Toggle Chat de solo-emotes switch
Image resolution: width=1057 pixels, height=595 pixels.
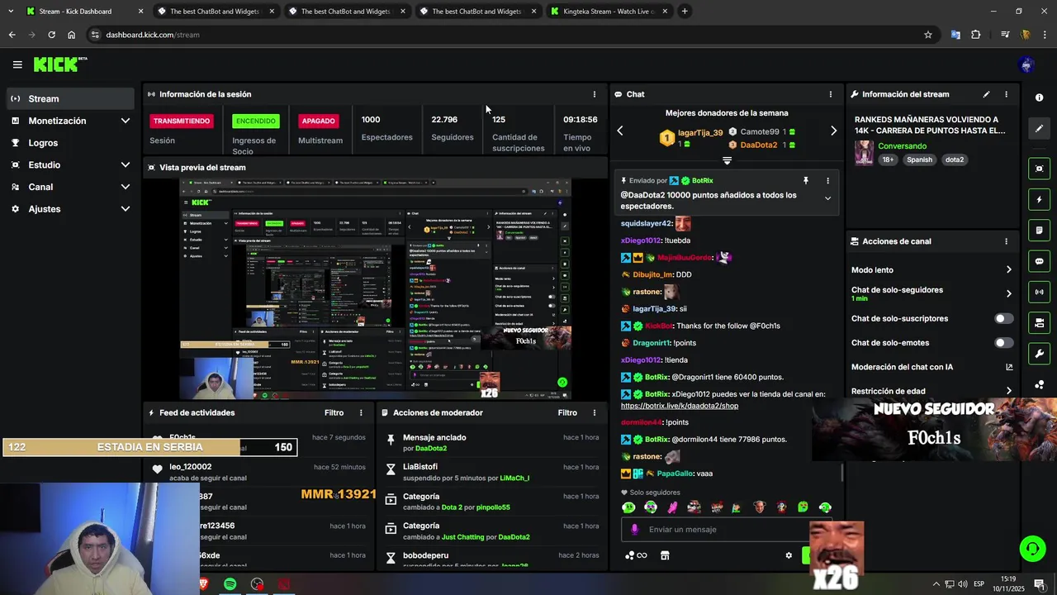click(x=1003, y=342)
